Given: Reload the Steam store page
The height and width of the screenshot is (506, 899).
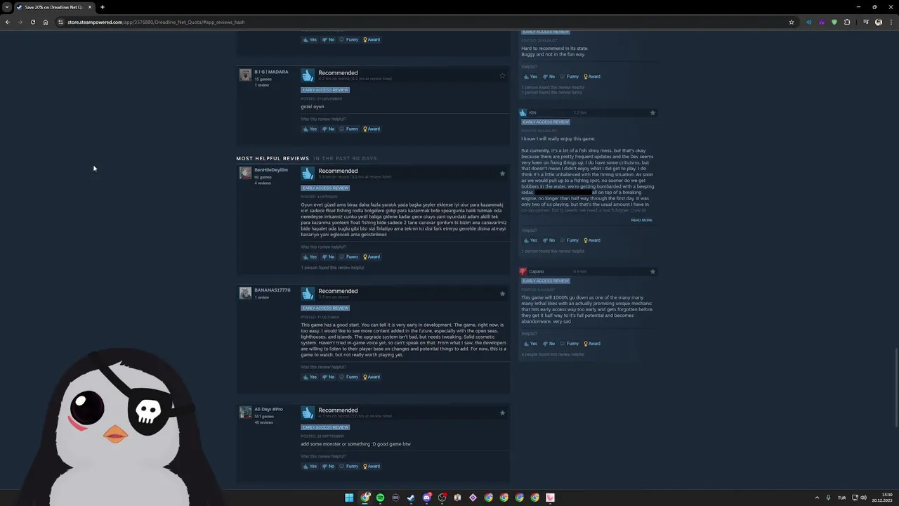Looking at the screenshot, I should (32, 22).
